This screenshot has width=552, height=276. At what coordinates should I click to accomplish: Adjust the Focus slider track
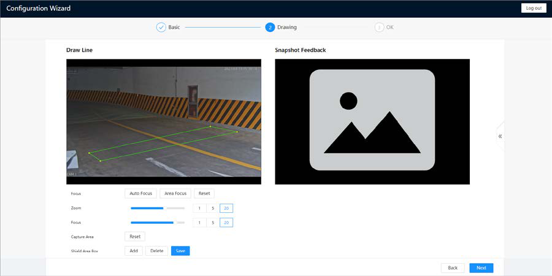[158, 223]
